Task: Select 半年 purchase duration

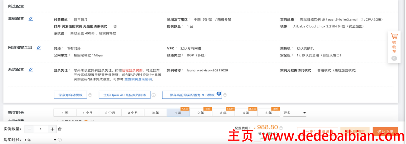Action: (x=156, y=113)
